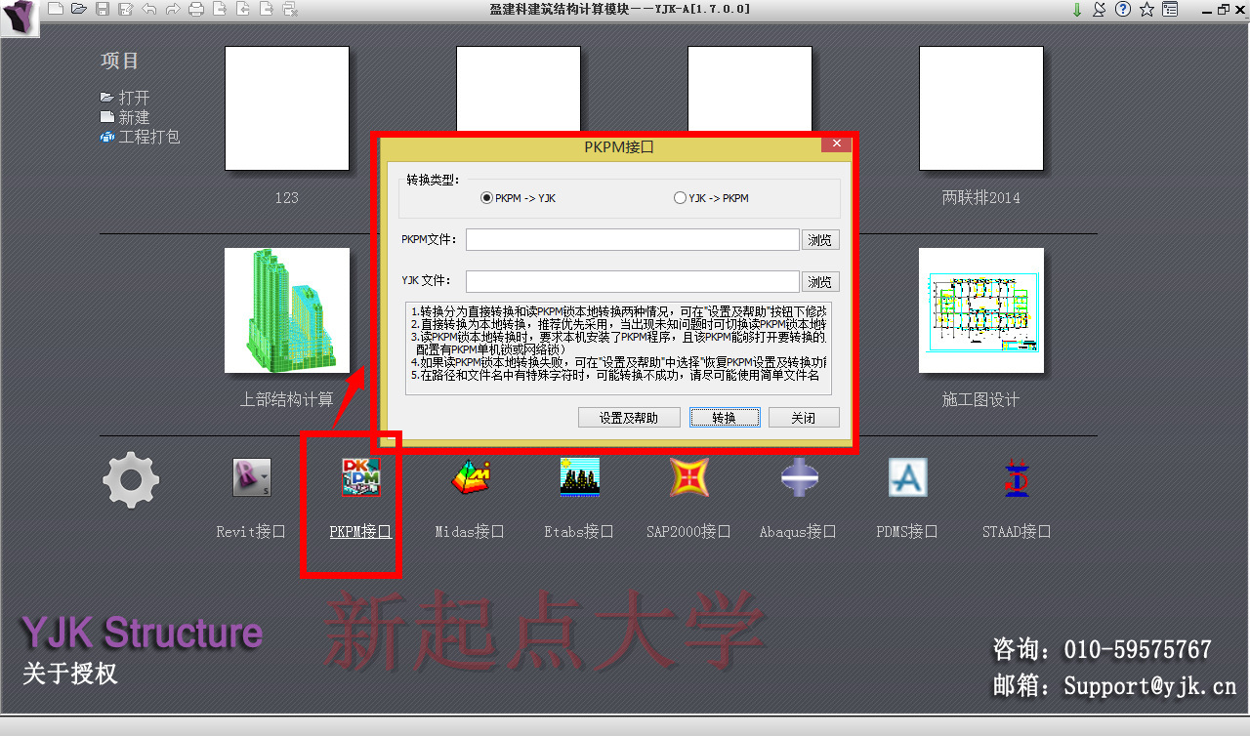Click the Revit接口 icon
The width and height of the screenshot is (1250, 736).
click(x=251, y=477)
